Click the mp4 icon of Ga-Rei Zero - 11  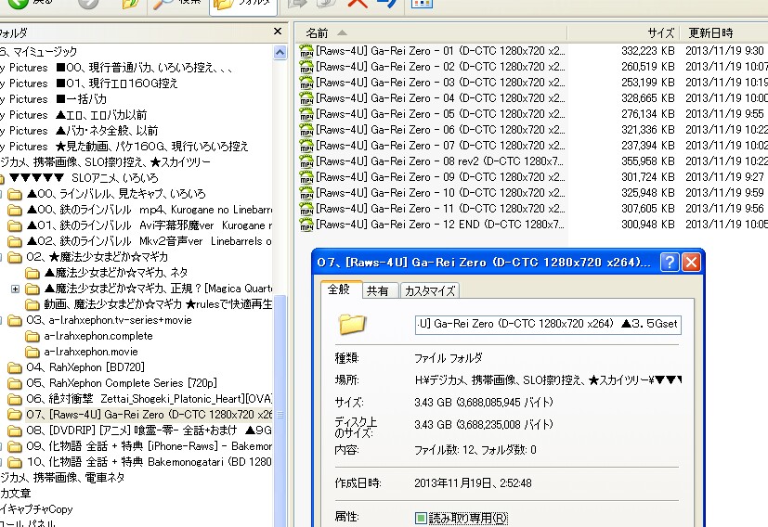coord(306,209)
